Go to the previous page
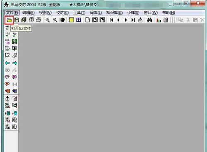Image resolution: width=207 pixels, height=152 pixels. [x=118, y=20]
